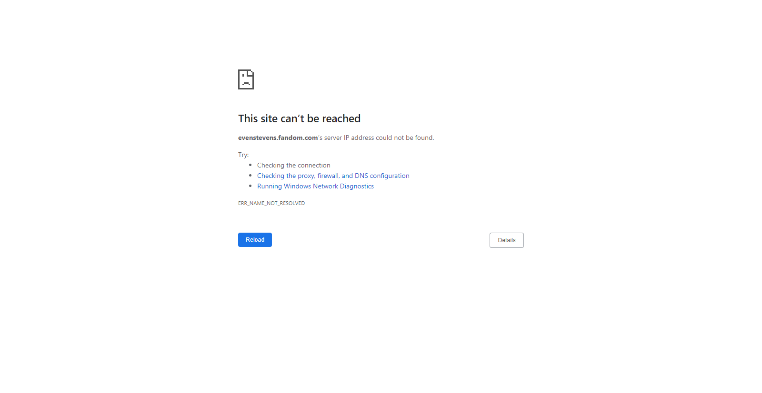The width and height of the screenshot is (762, 393).
Task: Click bullet point beside "Checking the connection"
Action: [250, 165]
